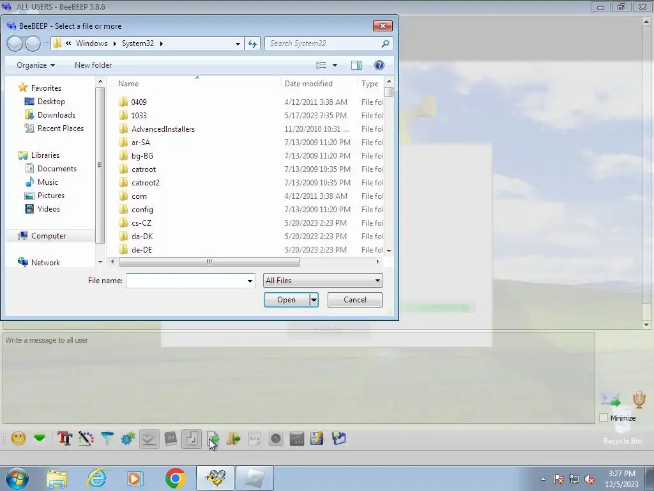Open the font selection TT icon
The image size is (654, 491).
[x=65, y=439]
